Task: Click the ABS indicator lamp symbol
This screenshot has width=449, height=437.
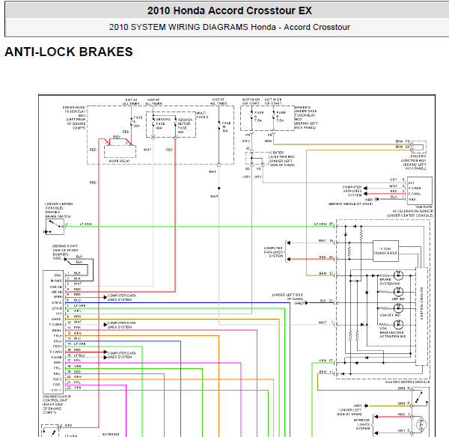Action: [x=398, y=292]
